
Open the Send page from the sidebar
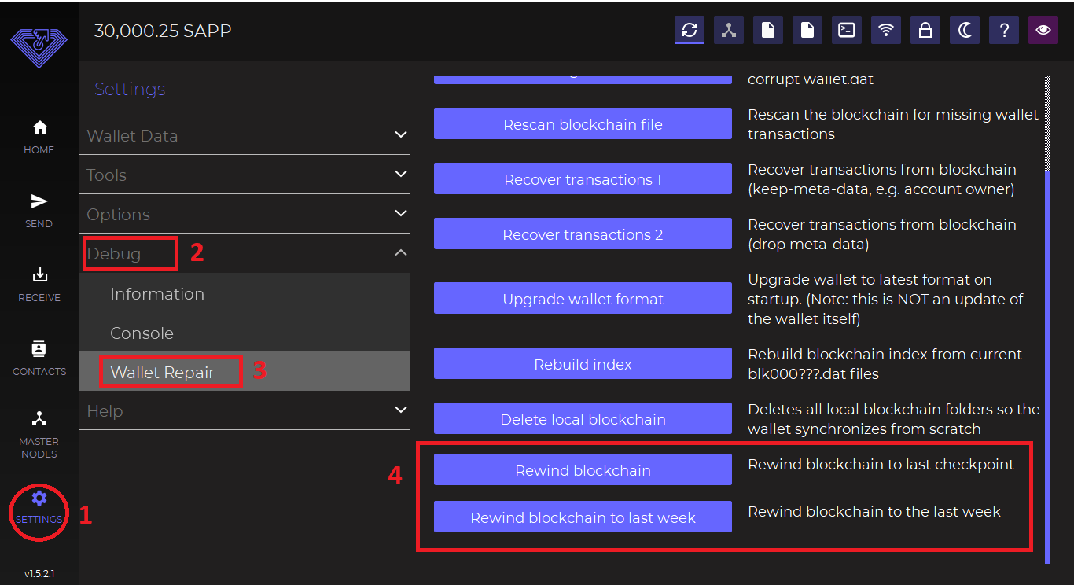click(39, 210)
